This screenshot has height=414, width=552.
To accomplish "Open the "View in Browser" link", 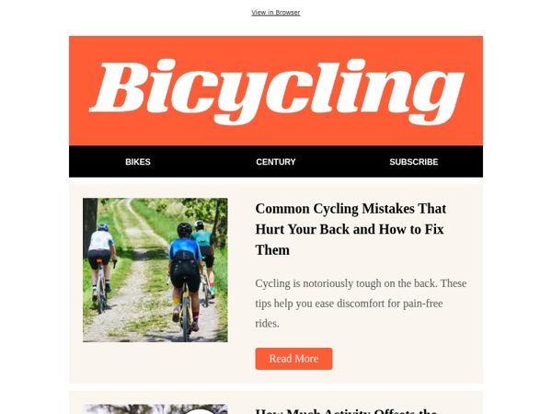I will pyautogui.click(x=276, y=13).
